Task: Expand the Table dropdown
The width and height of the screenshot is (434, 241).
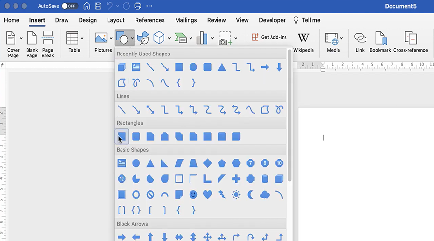Action: tap(82, 38)
